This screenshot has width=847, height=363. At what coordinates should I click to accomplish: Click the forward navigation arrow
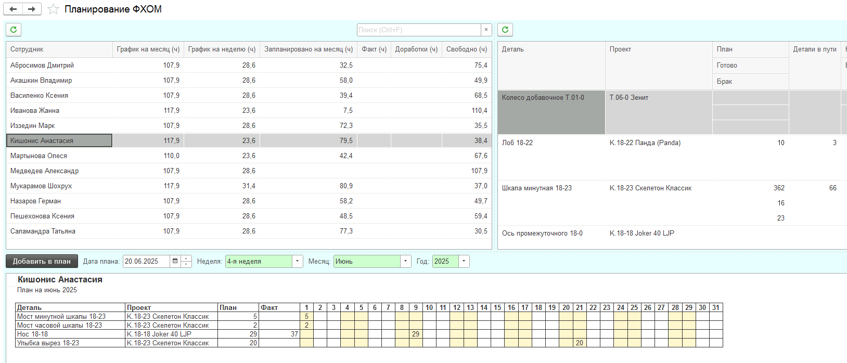point(32,9)
